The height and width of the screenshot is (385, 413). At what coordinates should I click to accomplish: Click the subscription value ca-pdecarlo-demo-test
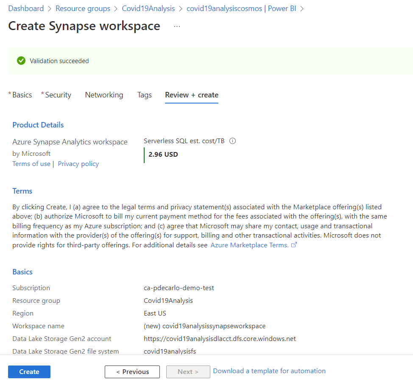(x=179, y=288)
